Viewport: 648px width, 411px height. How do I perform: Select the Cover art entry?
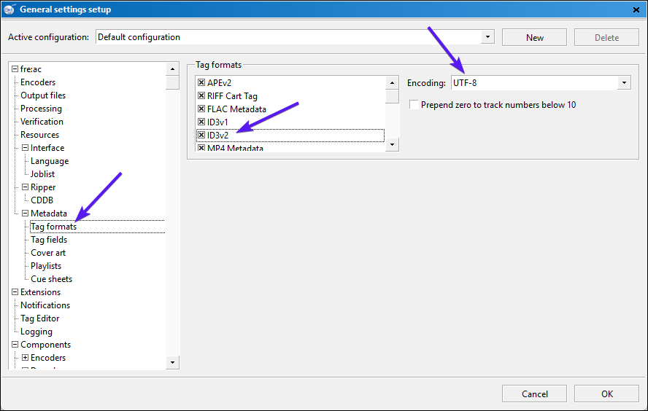tap(48, 253)
